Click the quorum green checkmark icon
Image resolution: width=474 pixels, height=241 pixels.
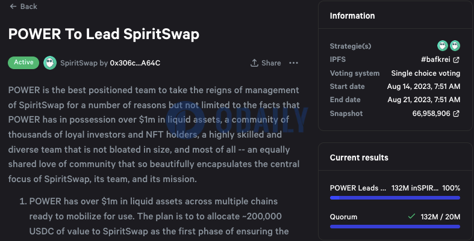(x=411, y=216)
